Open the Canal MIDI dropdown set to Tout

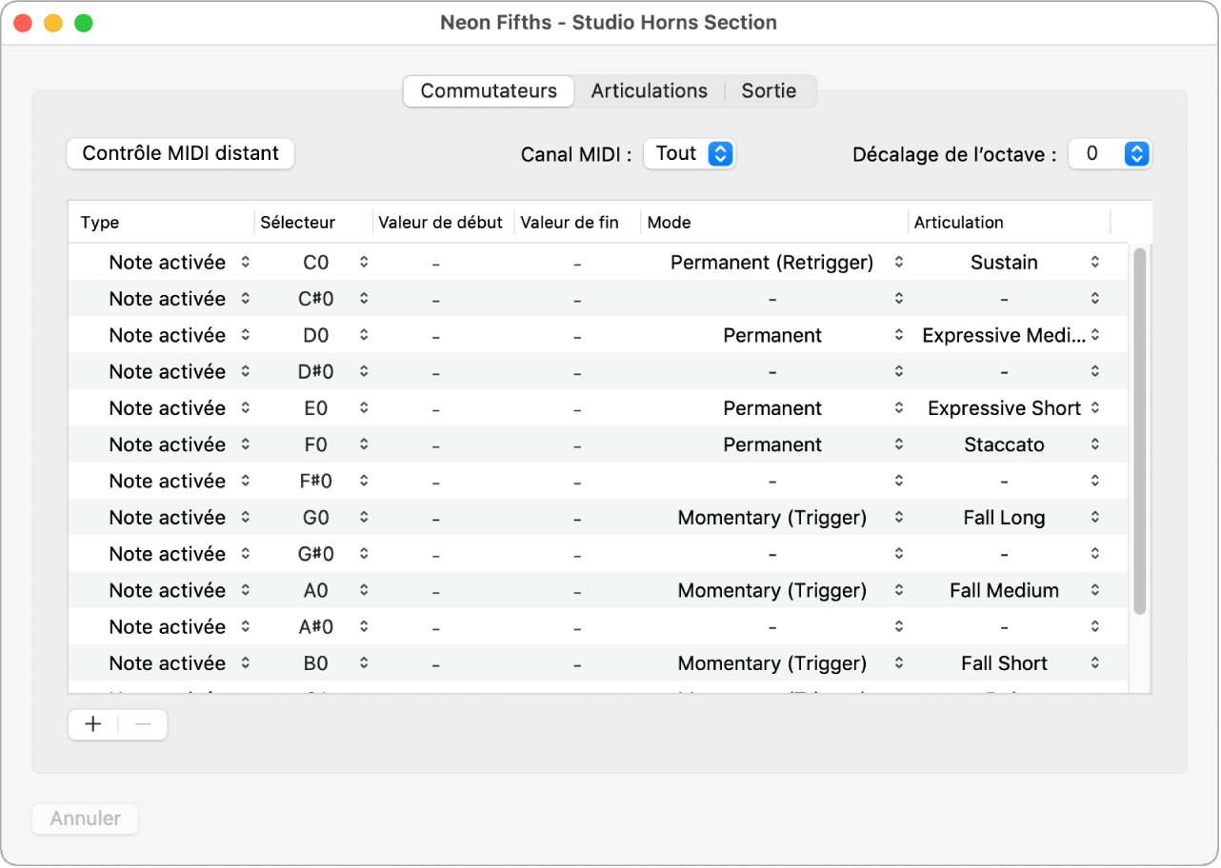721,153
